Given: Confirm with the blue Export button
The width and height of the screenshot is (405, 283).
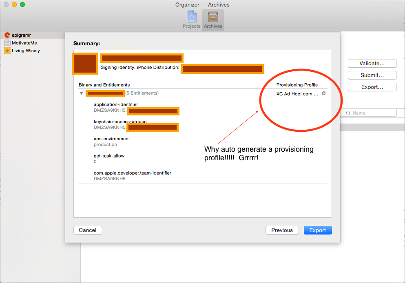Looking at the screenshot, I should [x=318, y=230].
